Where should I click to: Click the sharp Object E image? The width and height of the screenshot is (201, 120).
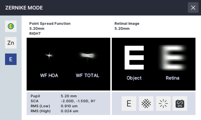(x=134, y=58)
